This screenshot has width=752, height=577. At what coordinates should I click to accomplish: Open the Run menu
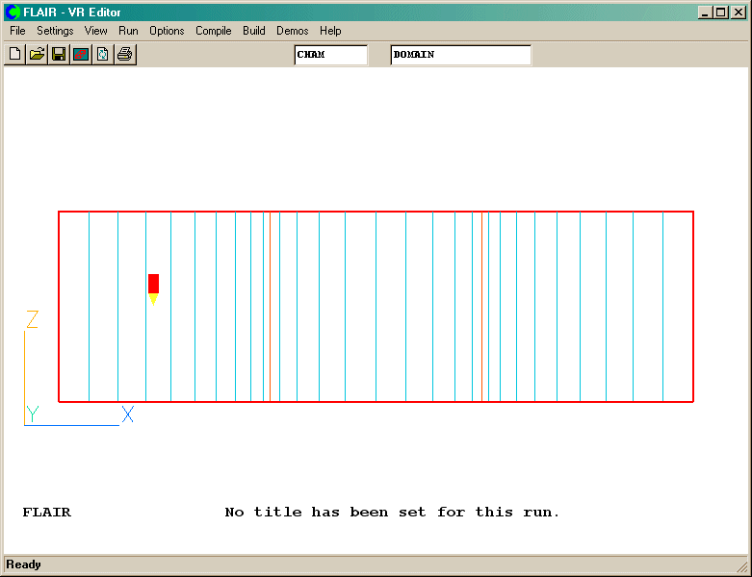coord(128,31)
